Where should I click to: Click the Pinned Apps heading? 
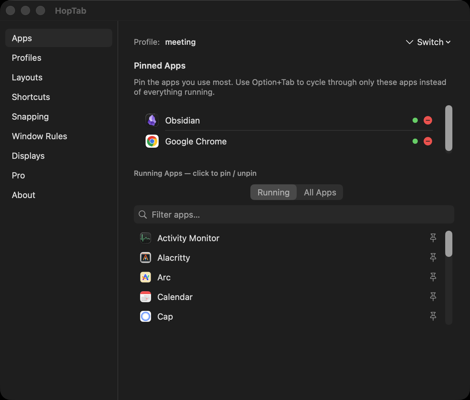pos(160,66)
